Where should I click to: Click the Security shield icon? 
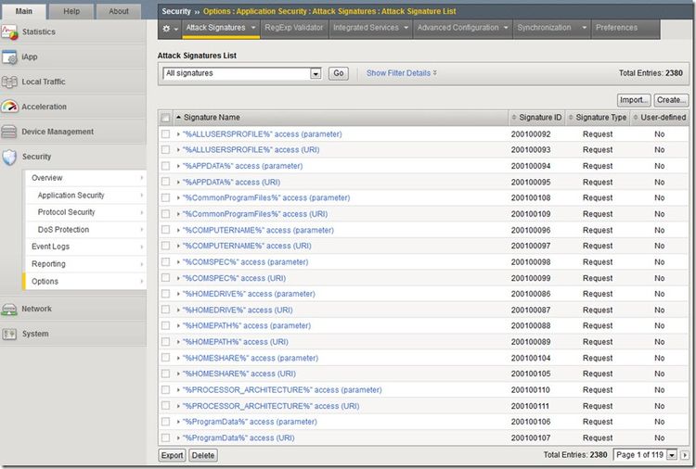coord(9,157)
